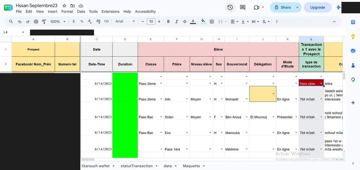Undo the last action
360x170 pixels.
(20, 22)
